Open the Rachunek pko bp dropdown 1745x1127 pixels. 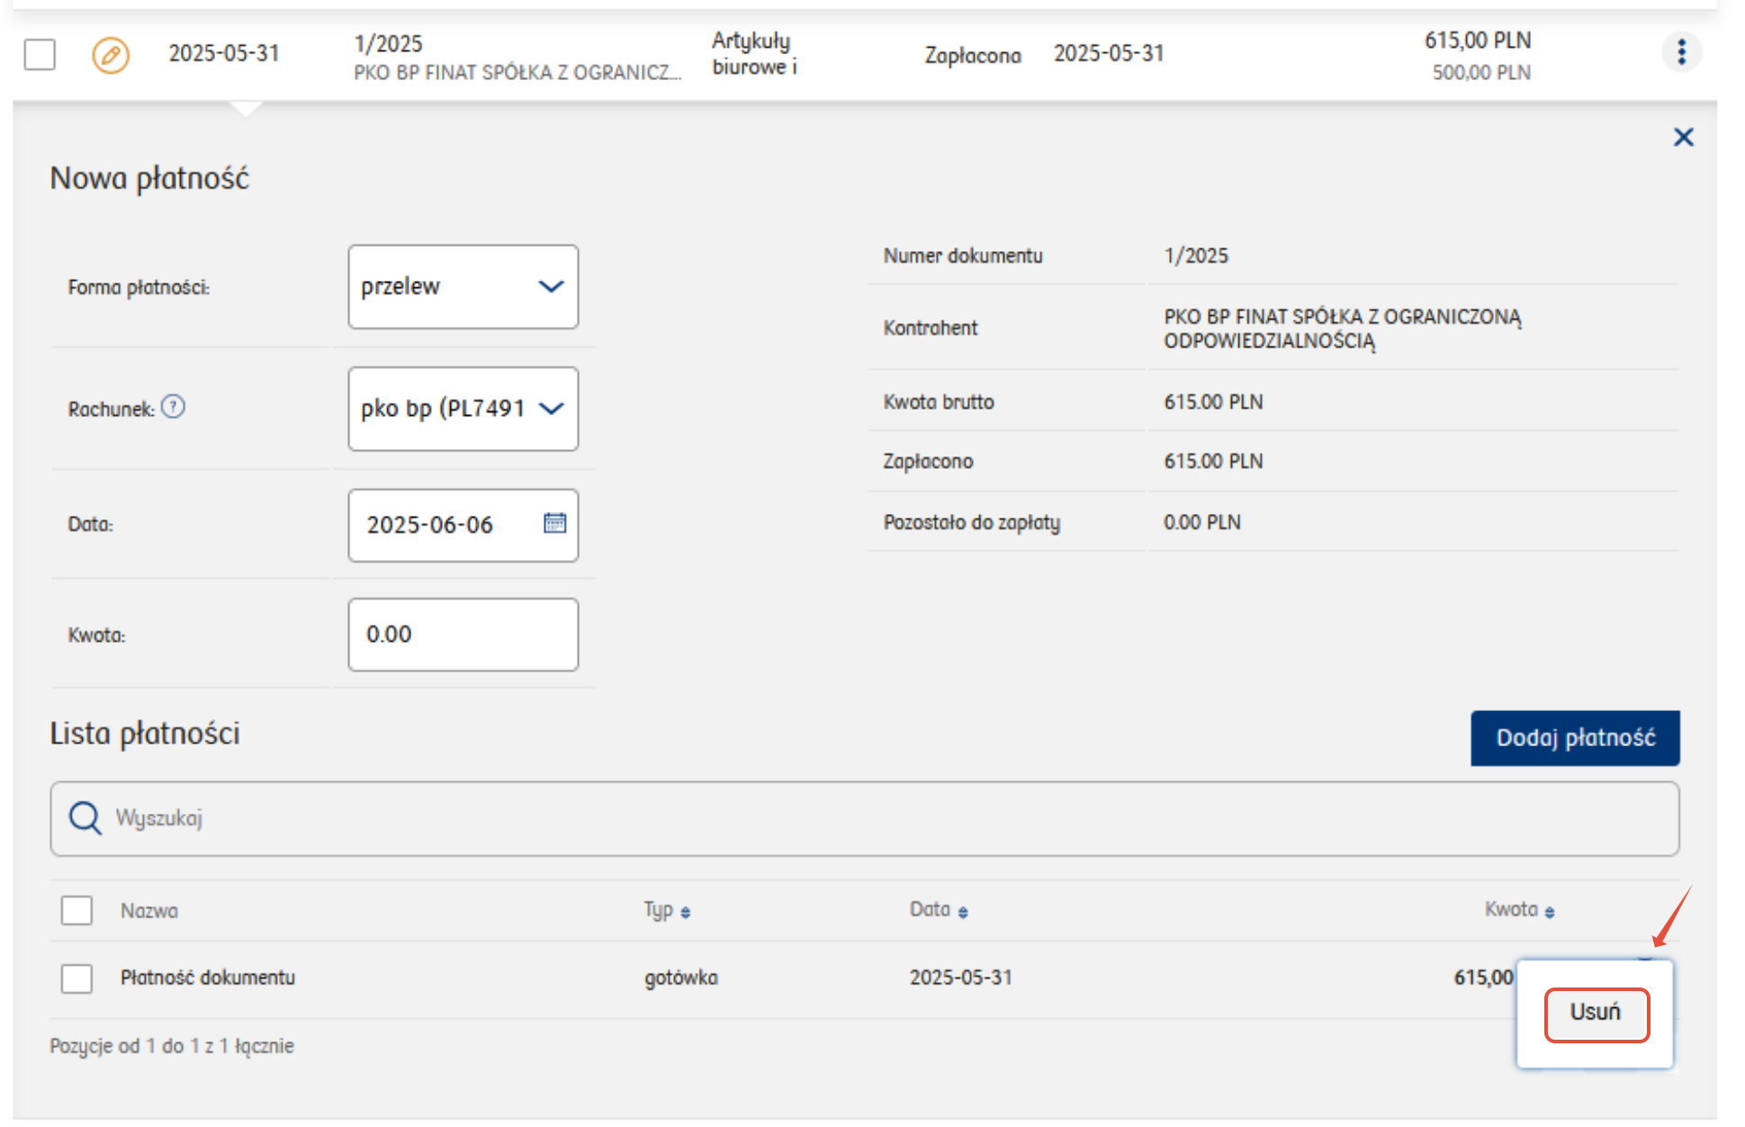click(x=463, y=409)
